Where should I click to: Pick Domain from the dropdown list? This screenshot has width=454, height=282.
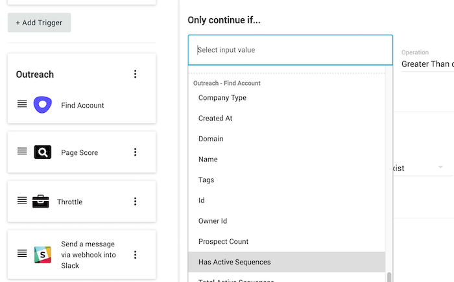click(x=287, y=139)
